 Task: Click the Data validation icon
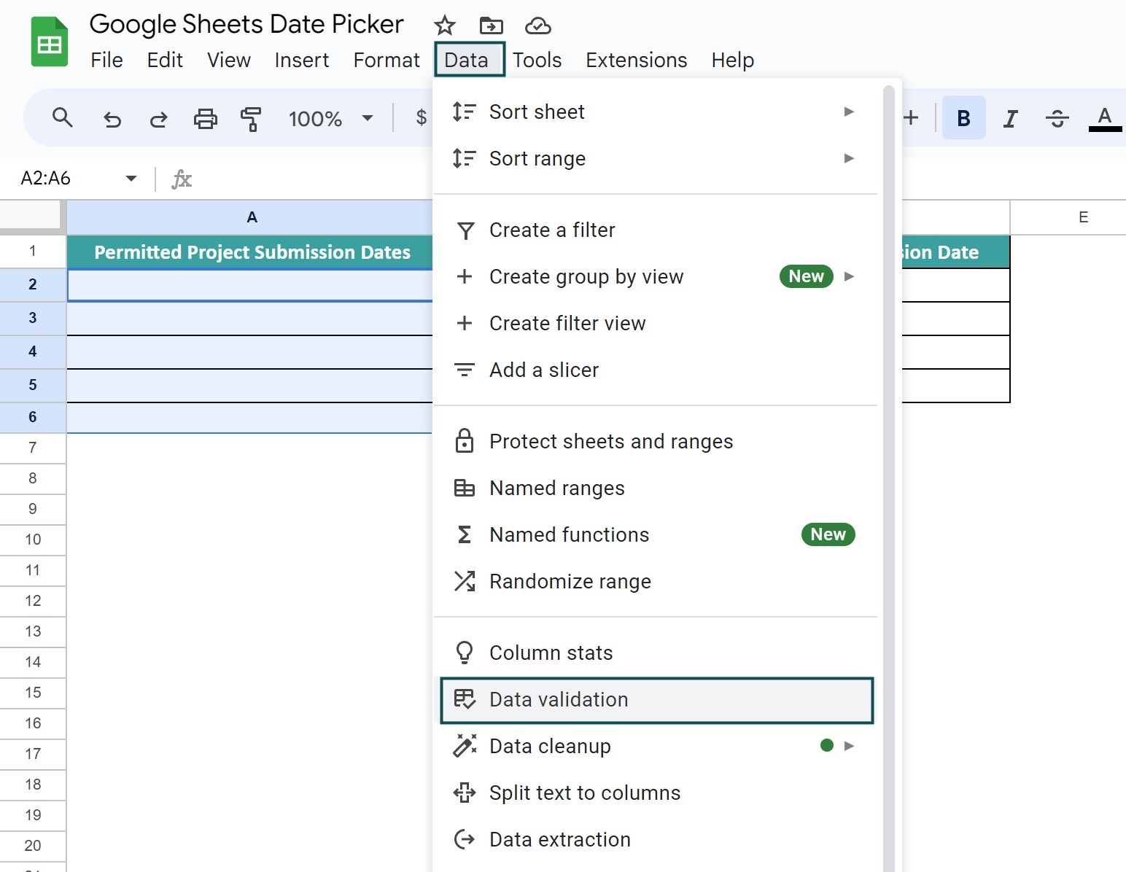pos(465,699)
